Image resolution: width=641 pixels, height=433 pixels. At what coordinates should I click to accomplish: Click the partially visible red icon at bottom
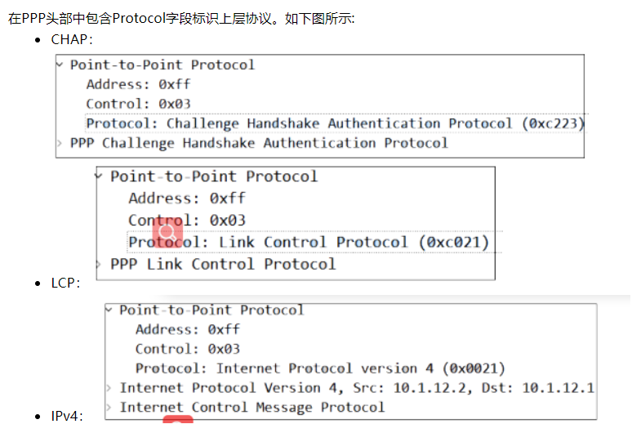point(178,420)
